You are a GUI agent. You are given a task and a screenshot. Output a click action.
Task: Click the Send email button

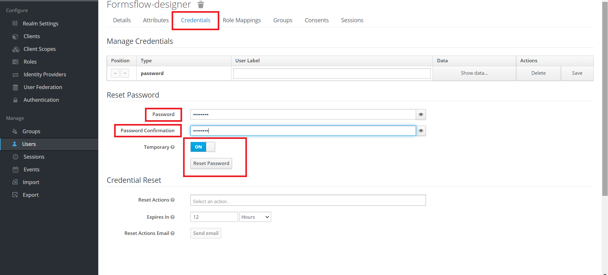coord(206,233)
